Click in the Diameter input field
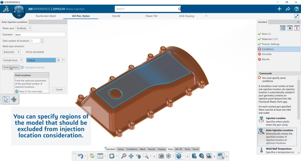This screenshot has width=301, height=161. 40,34
